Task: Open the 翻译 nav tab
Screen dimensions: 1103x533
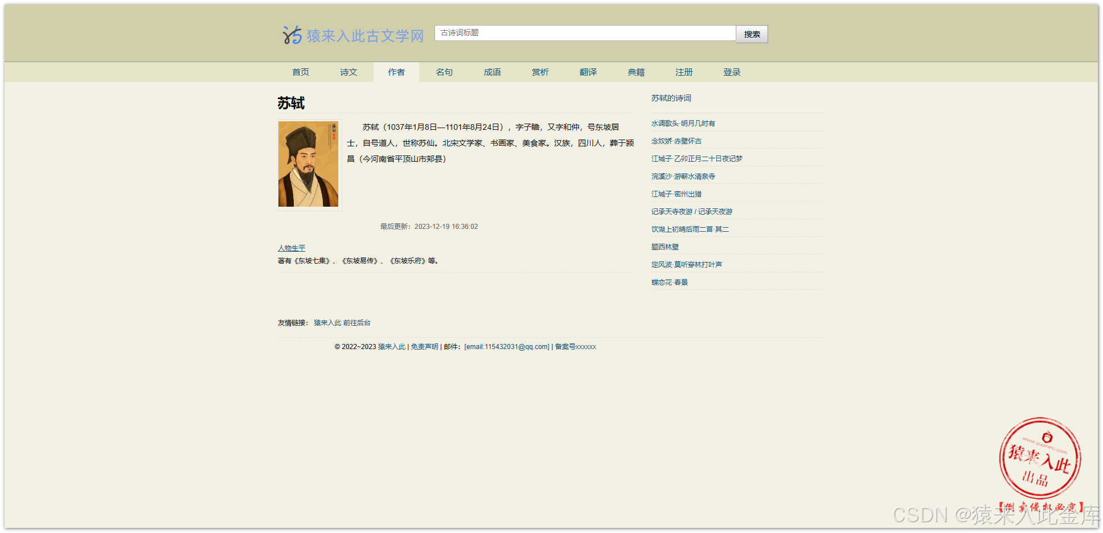Action: (588, 72)
